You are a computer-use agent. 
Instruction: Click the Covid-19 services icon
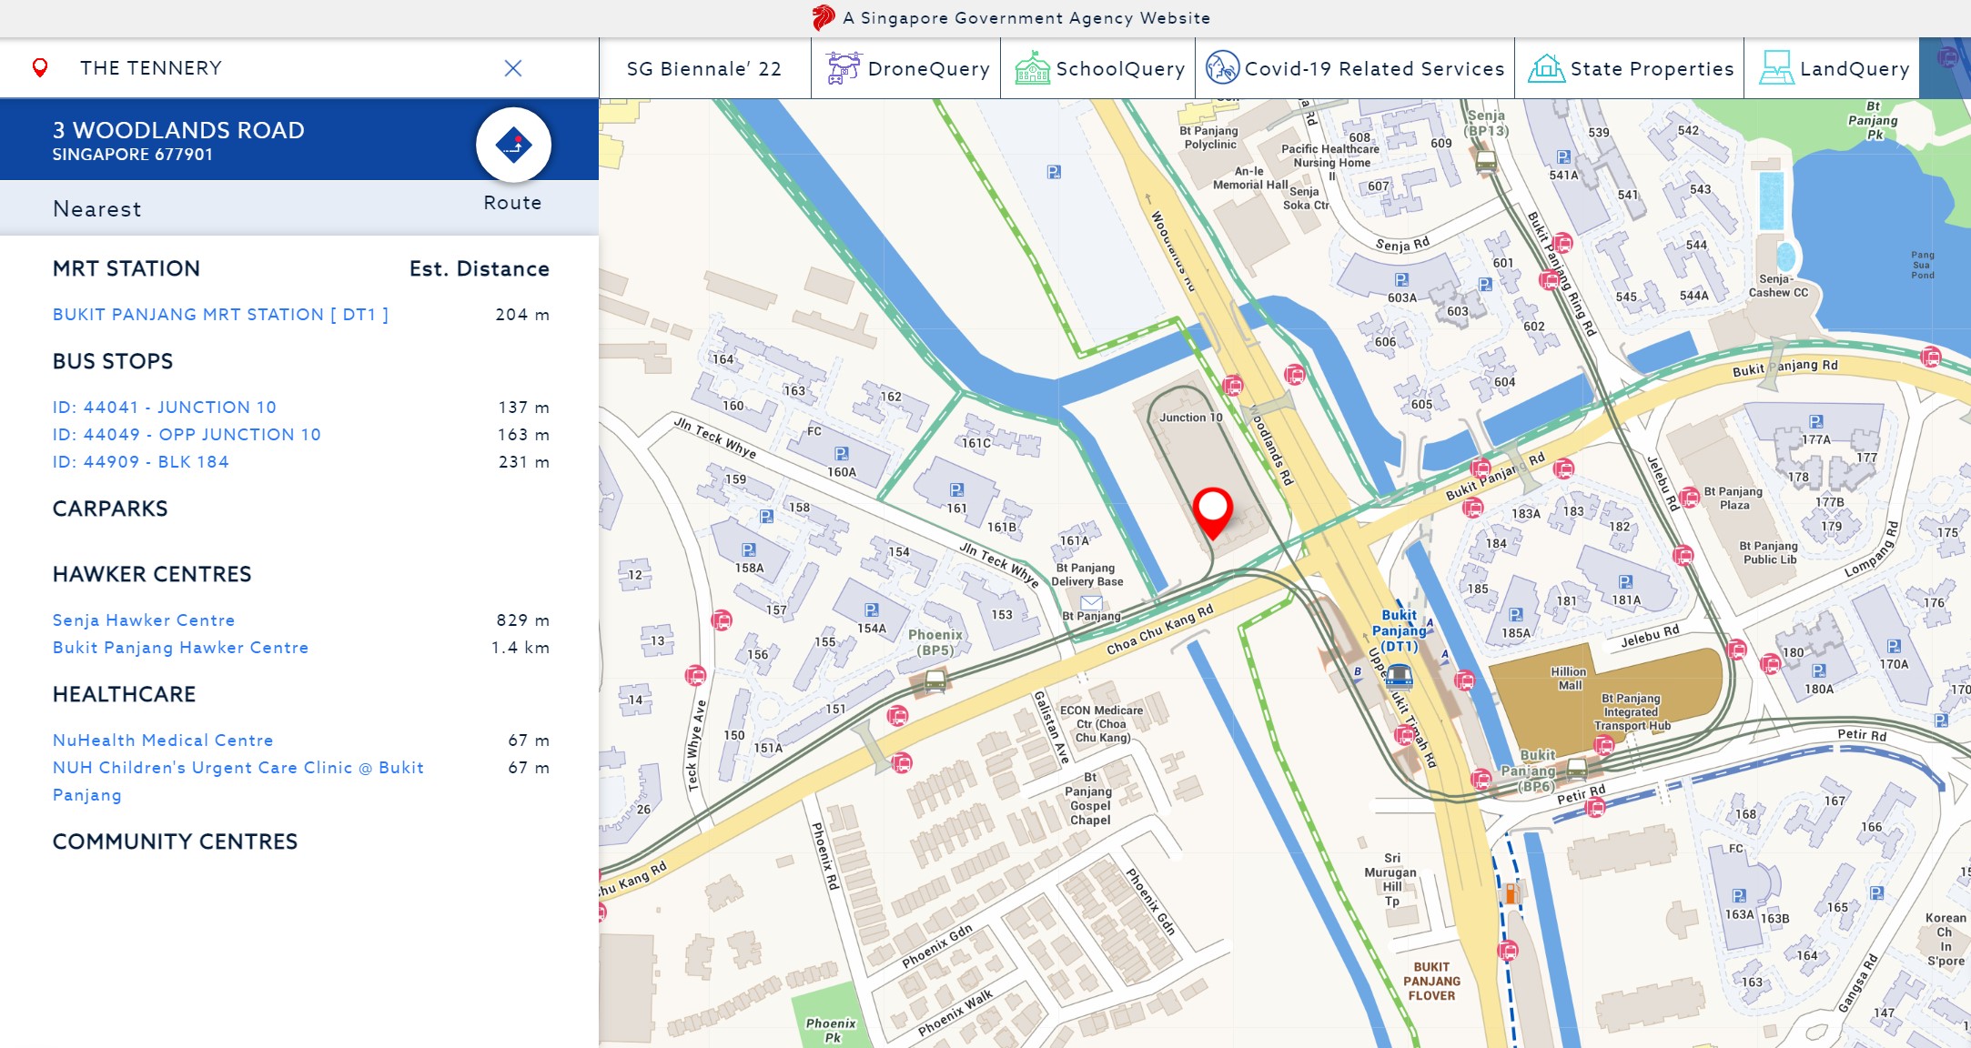click(1222, 68)
